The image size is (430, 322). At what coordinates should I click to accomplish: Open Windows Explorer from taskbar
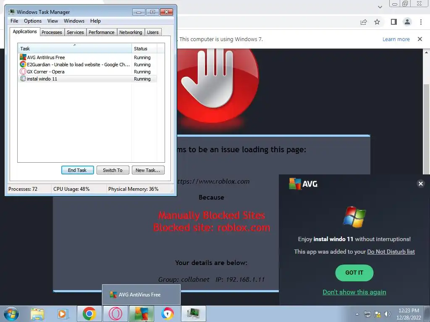pyautogui.click(x=37, y=314)
